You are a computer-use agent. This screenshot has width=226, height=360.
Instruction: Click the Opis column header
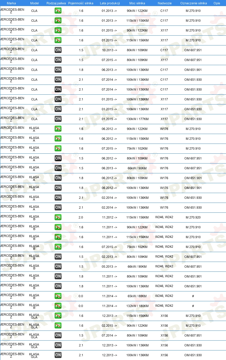[216, 3]
